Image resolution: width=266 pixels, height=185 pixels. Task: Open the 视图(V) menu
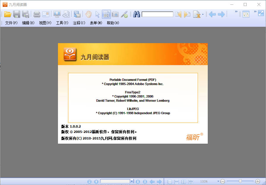[x=45, y=23]
